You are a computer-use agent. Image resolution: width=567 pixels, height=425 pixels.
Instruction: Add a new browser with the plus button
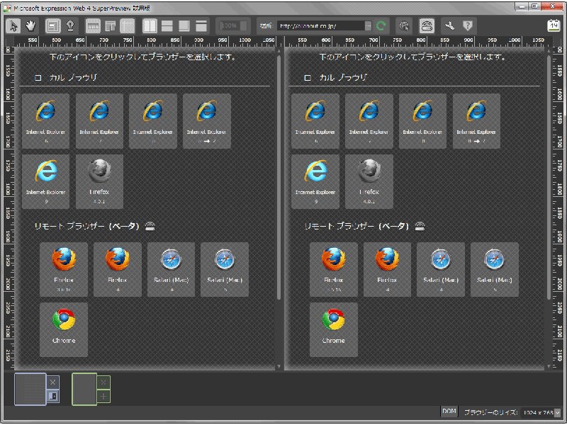click(x=103, y=397)
